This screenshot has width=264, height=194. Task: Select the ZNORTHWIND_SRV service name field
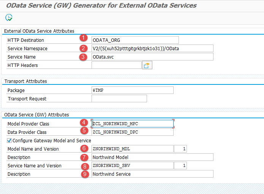pyautogui.click(x=132, y=165)
